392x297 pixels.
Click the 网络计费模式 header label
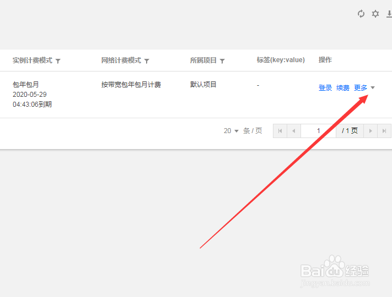click(x=121, y=61)
